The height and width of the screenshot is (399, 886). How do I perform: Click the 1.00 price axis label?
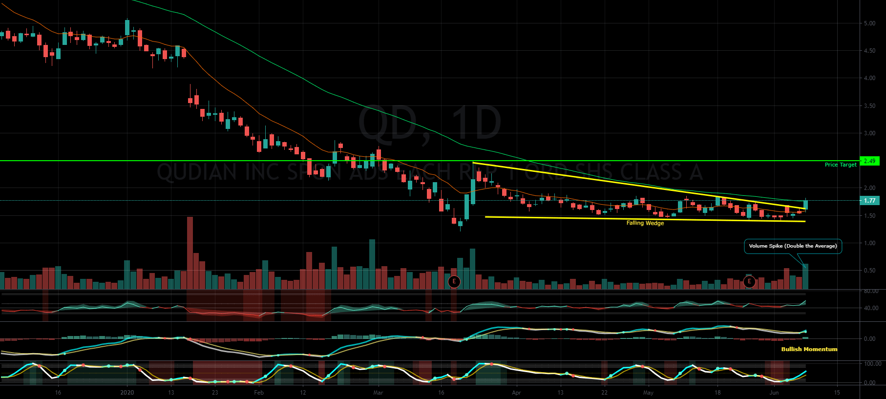point(869,243)
